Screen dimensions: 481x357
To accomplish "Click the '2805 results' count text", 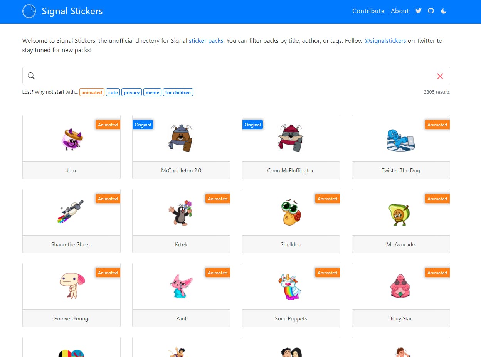I will tap(437, 92).
